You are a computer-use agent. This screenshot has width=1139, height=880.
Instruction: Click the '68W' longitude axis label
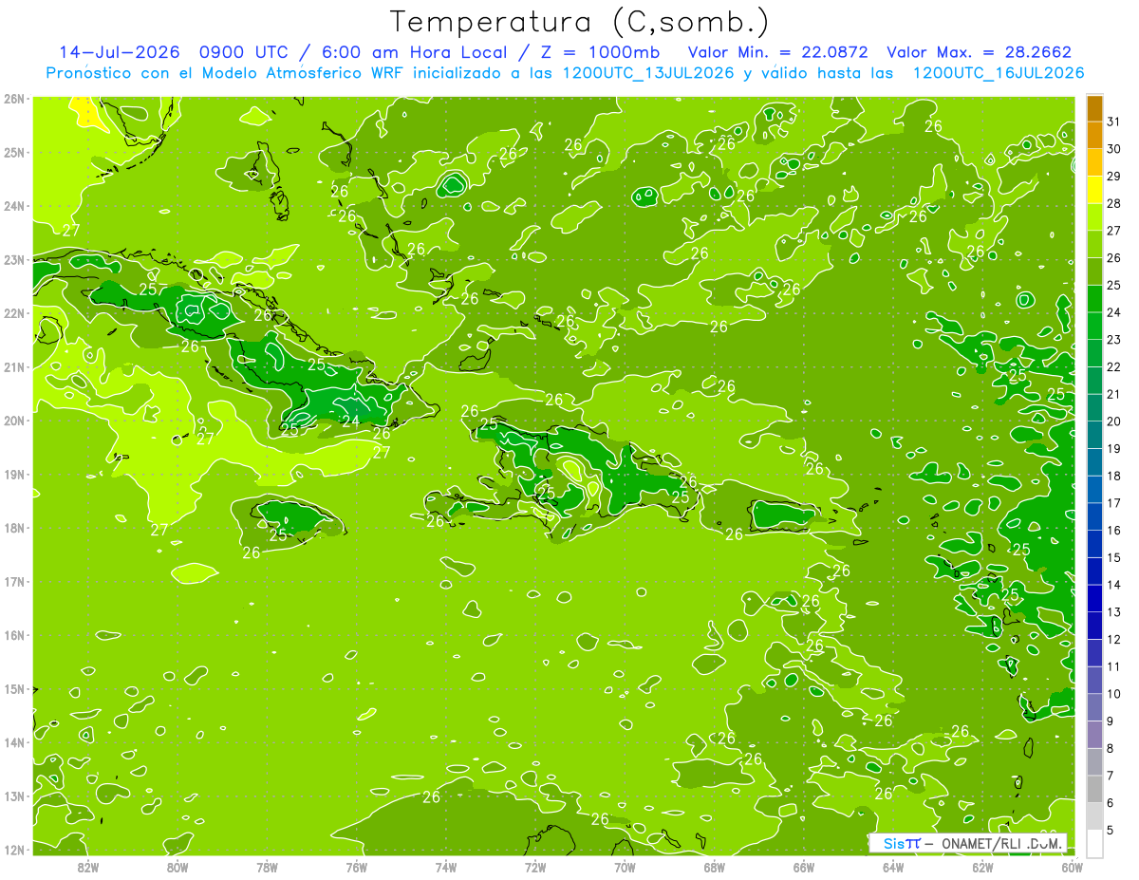pos(714,866)
